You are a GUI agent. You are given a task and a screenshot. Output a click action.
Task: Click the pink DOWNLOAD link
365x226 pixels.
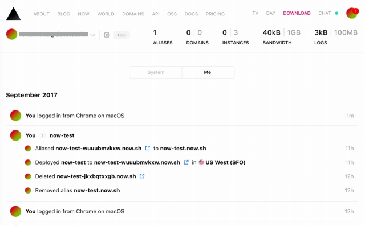297,13
